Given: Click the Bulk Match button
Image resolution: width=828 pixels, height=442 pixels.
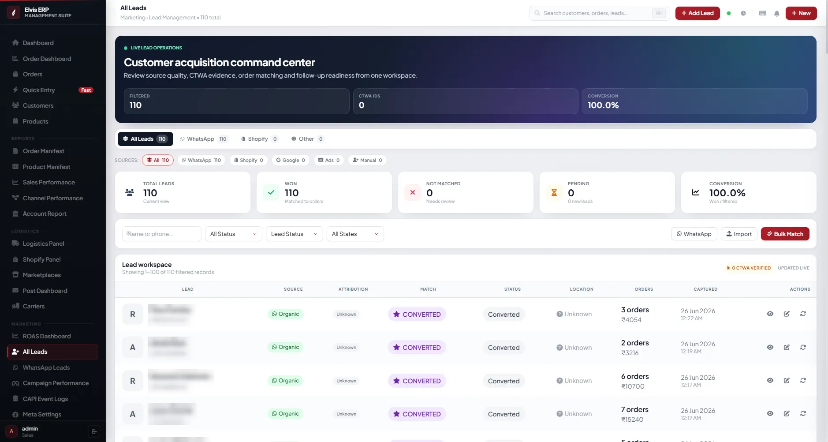Looking at the screenshot, I should pos(785,234).
